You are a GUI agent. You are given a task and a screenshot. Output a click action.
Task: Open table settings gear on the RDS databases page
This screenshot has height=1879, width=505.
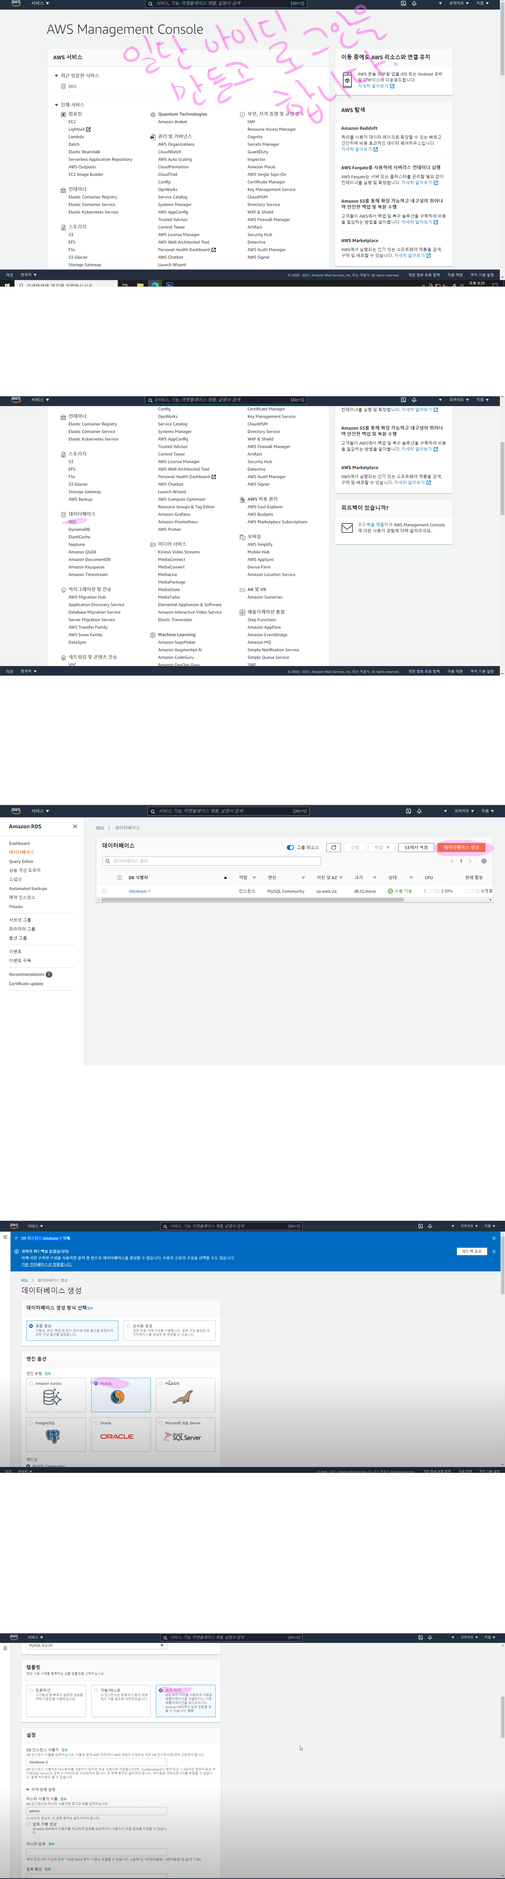click(484, 861)
